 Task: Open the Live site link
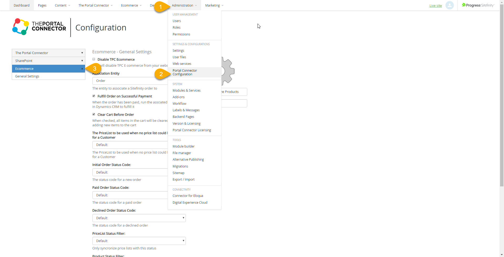pyautogui.click(x=435, y=6)
